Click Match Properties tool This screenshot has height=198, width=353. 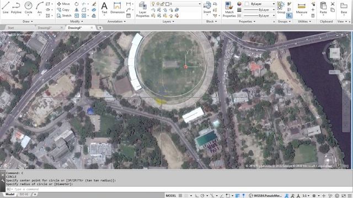click(229, 9)
